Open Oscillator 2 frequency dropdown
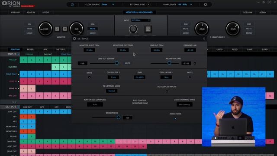The height and width of the screenshot is (156, 277). [166, 77]
